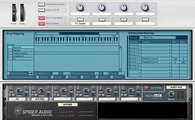195x120 pixels.
Task: Click keyboard scroll left arrow
Action: pos(36,33)
